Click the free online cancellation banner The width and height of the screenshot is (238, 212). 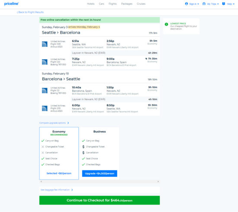[100, 20]
